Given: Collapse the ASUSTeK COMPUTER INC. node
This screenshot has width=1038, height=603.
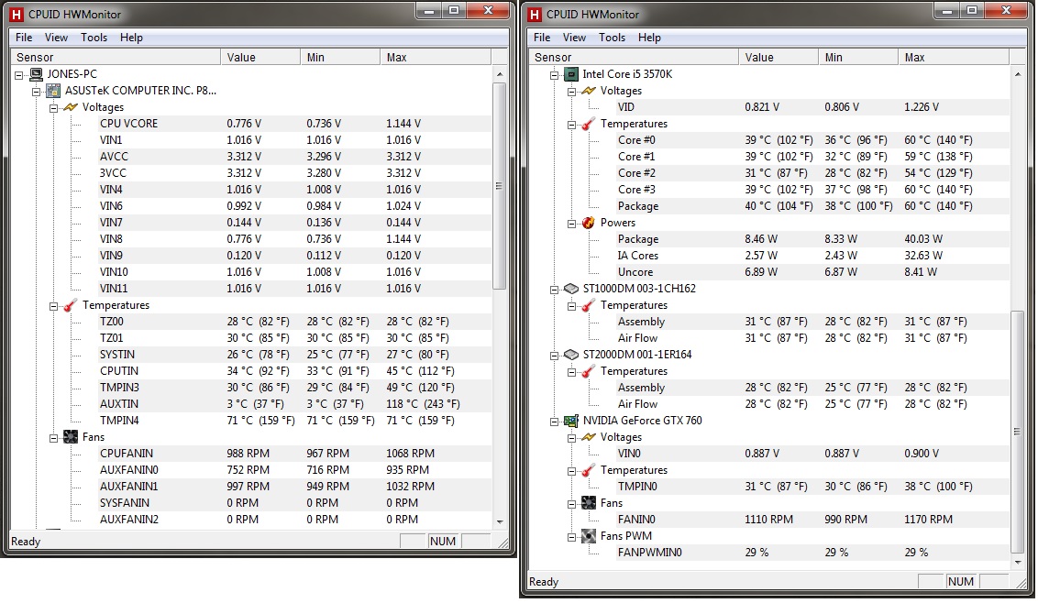Looking at the screenshot, I should (37, 92).
